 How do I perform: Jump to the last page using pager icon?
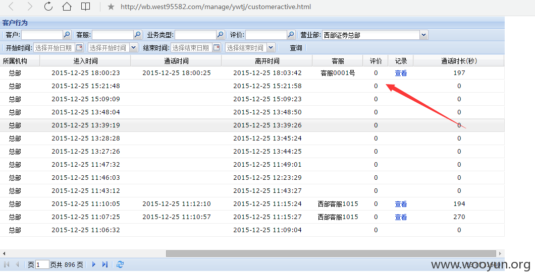click(x=105, y=264)
